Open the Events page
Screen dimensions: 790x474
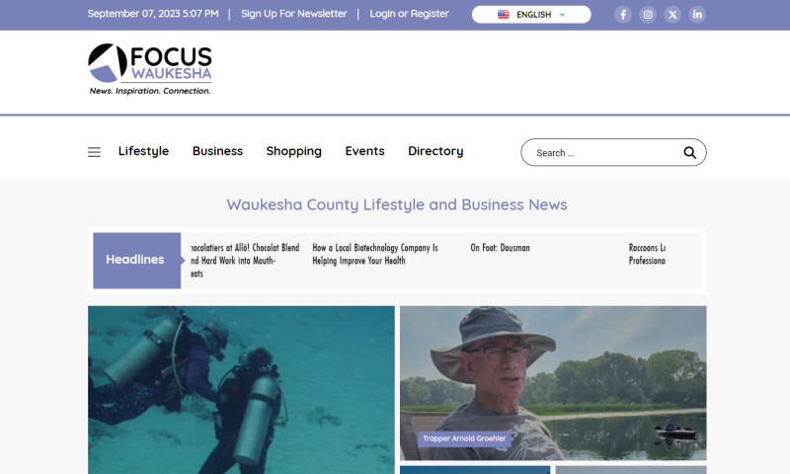pos(364,151)
